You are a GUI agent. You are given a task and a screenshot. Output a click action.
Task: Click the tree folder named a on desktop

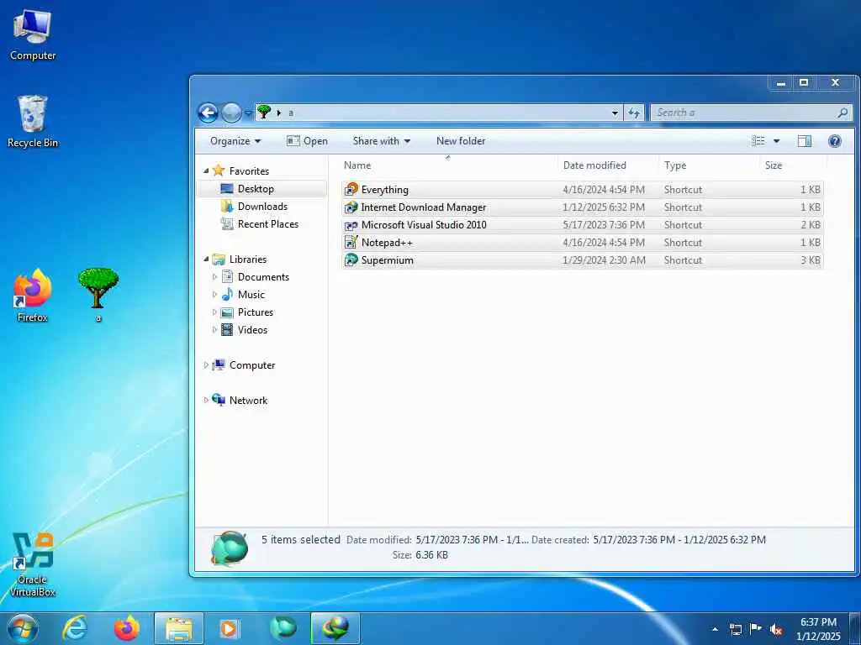[98, 295]
